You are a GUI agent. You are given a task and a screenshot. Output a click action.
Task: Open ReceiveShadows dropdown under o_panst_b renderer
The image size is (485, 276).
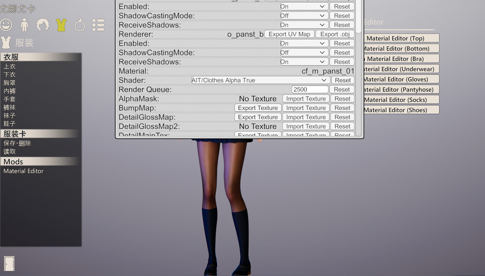(x=304, y=62)
